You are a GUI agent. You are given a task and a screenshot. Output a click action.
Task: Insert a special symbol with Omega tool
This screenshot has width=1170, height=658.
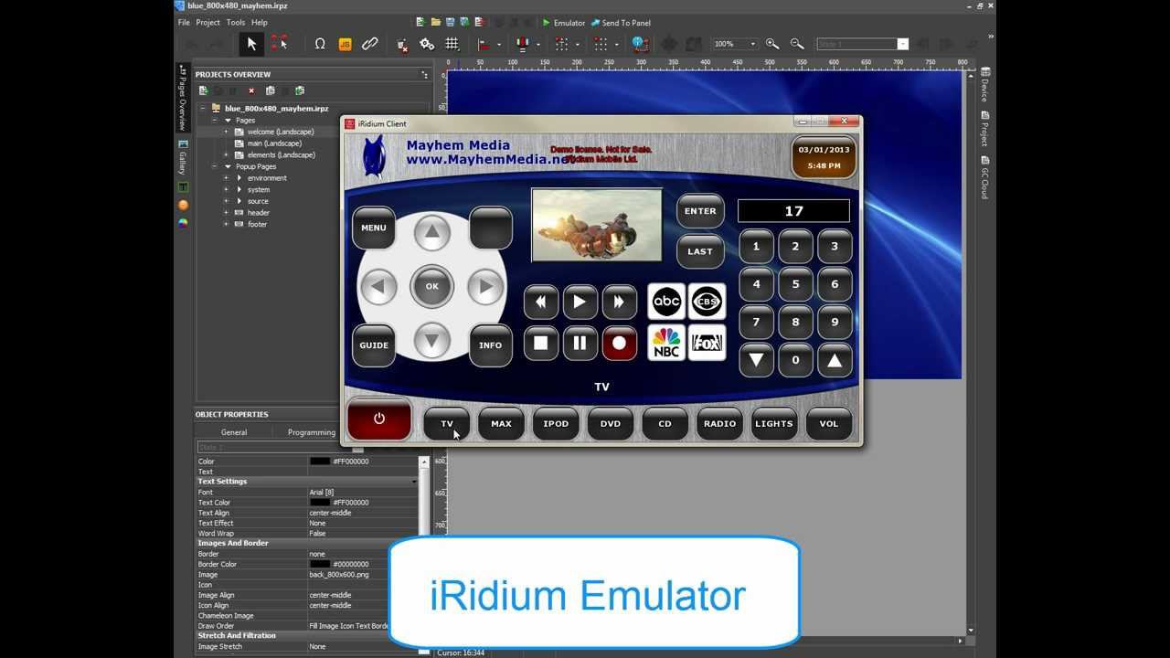pyautogui.click(x=320, y=44)
